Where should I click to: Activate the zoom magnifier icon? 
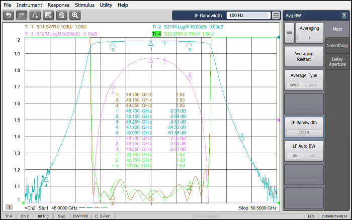(x=75, y=15)
